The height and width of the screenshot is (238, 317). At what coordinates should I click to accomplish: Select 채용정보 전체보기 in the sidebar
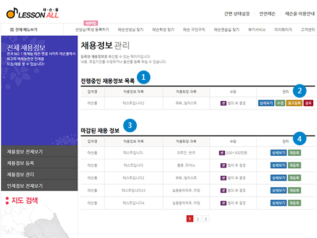(x=40, y=151)
